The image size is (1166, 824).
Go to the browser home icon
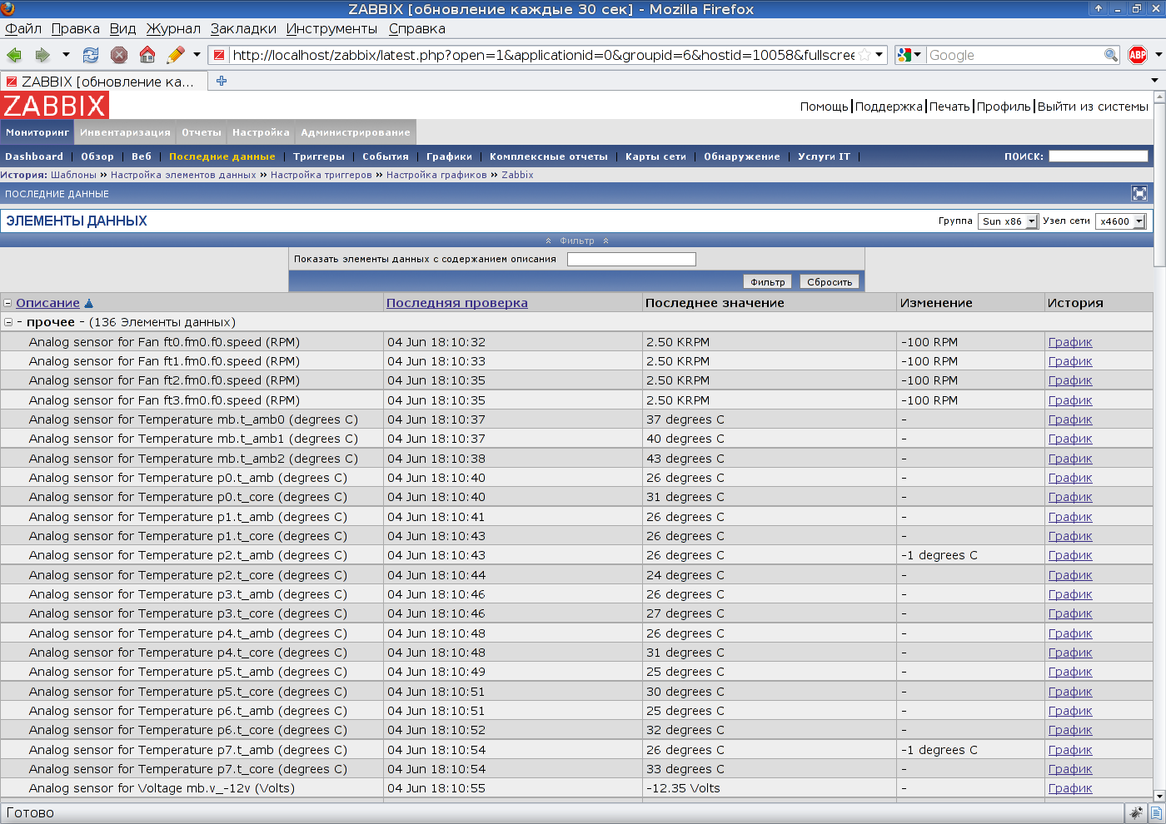click(x=147, y=55)
